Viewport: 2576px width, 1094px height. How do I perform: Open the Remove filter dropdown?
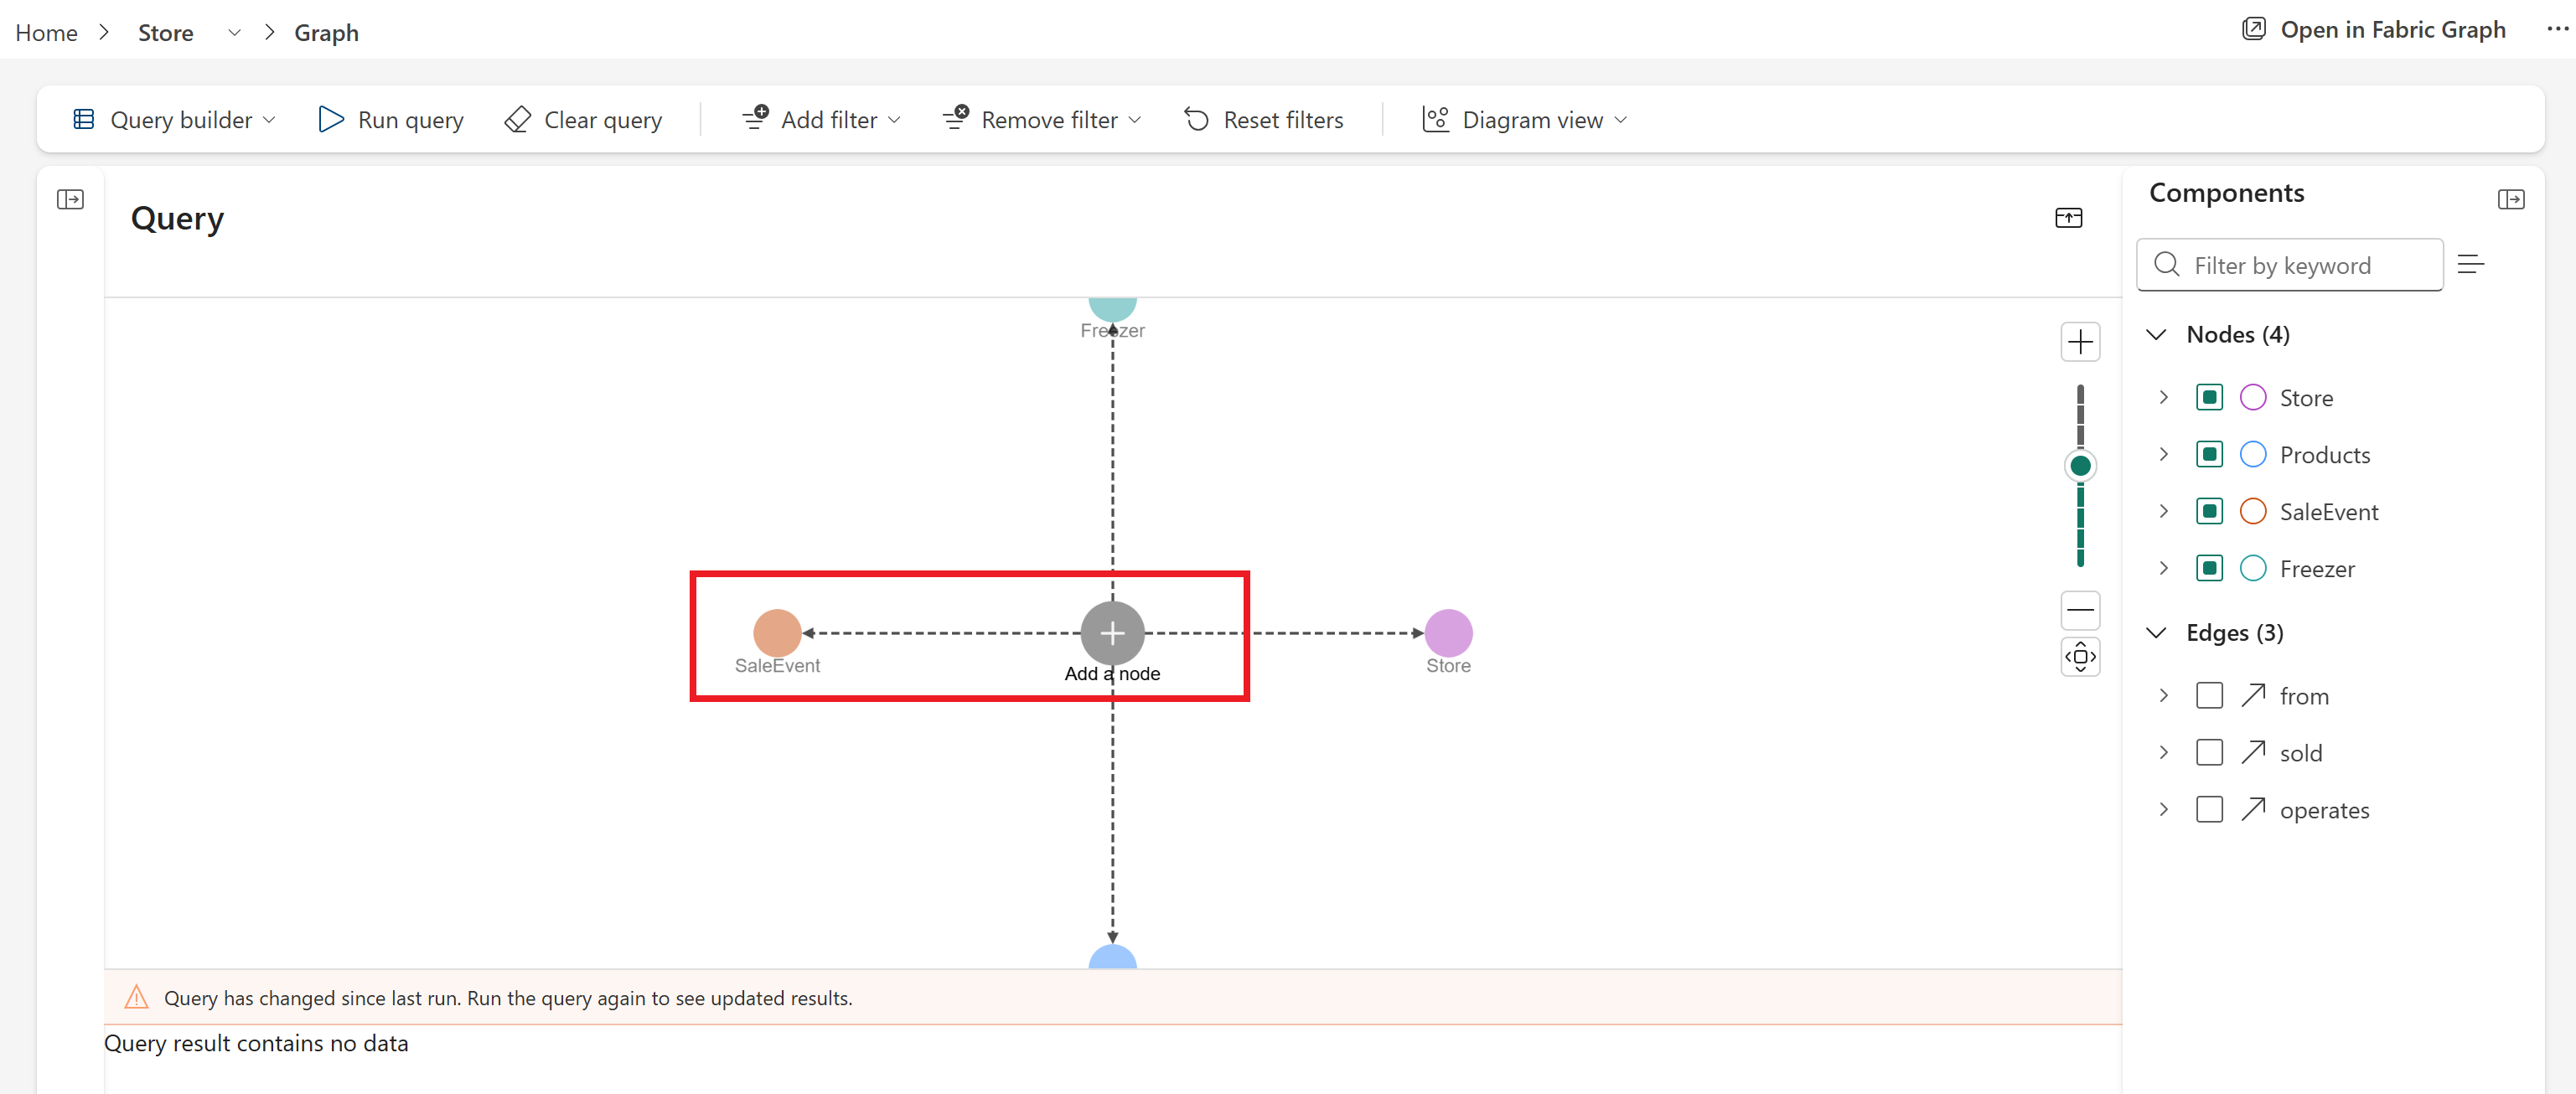pos(1042,120)
